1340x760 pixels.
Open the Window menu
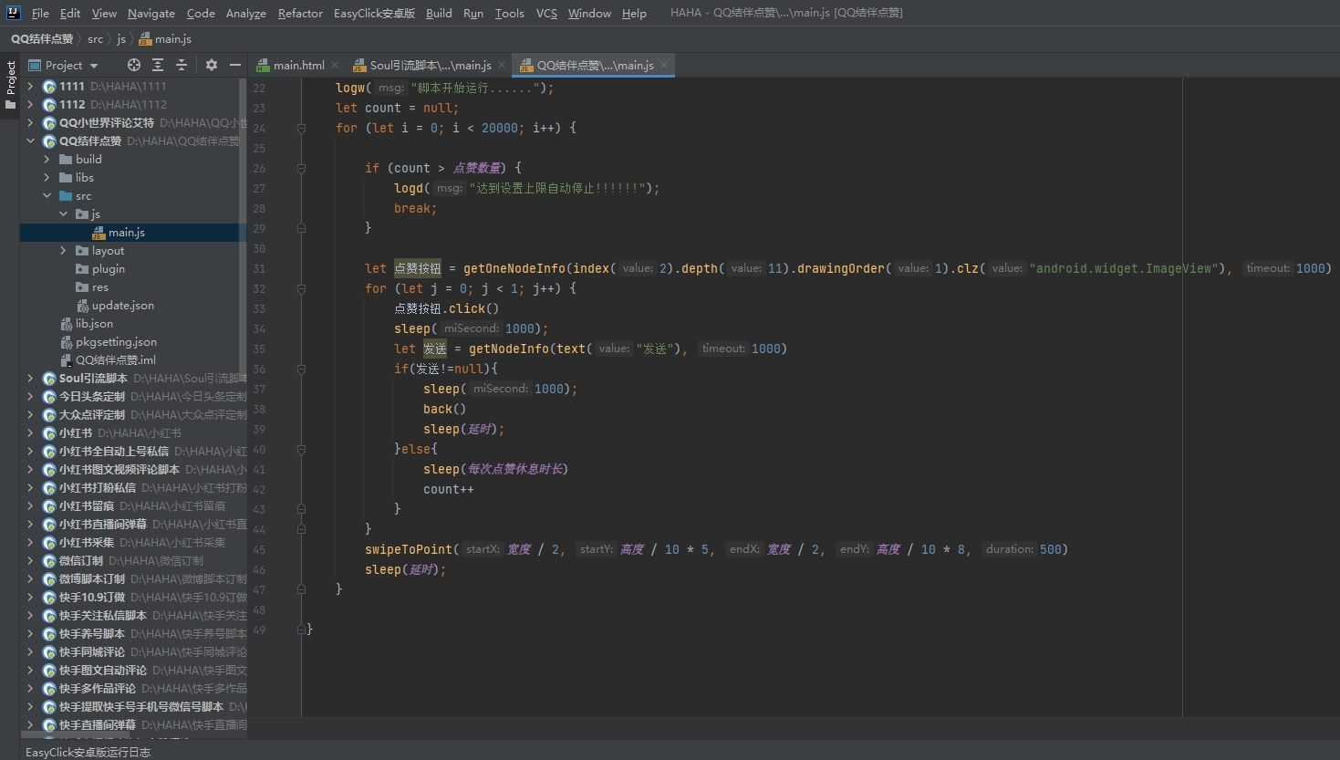click(x=589, y=13)
